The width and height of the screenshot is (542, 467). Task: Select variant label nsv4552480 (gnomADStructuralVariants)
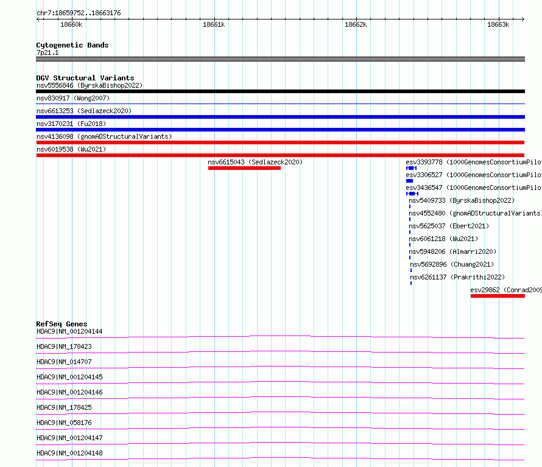(x=475, y=213)
